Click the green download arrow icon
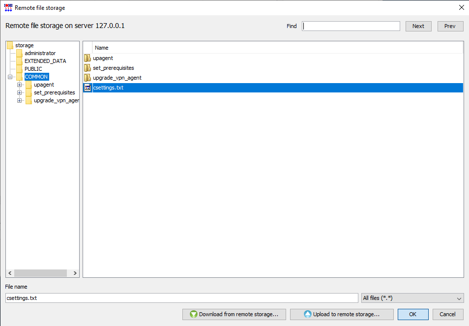The width and height of the screenshot is (469, 326). pos(194,314)
